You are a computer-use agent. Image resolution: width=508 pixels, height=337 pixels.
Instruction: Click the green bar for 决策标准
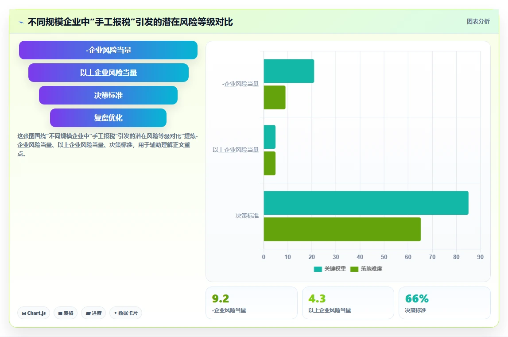[x=342, y=229]
